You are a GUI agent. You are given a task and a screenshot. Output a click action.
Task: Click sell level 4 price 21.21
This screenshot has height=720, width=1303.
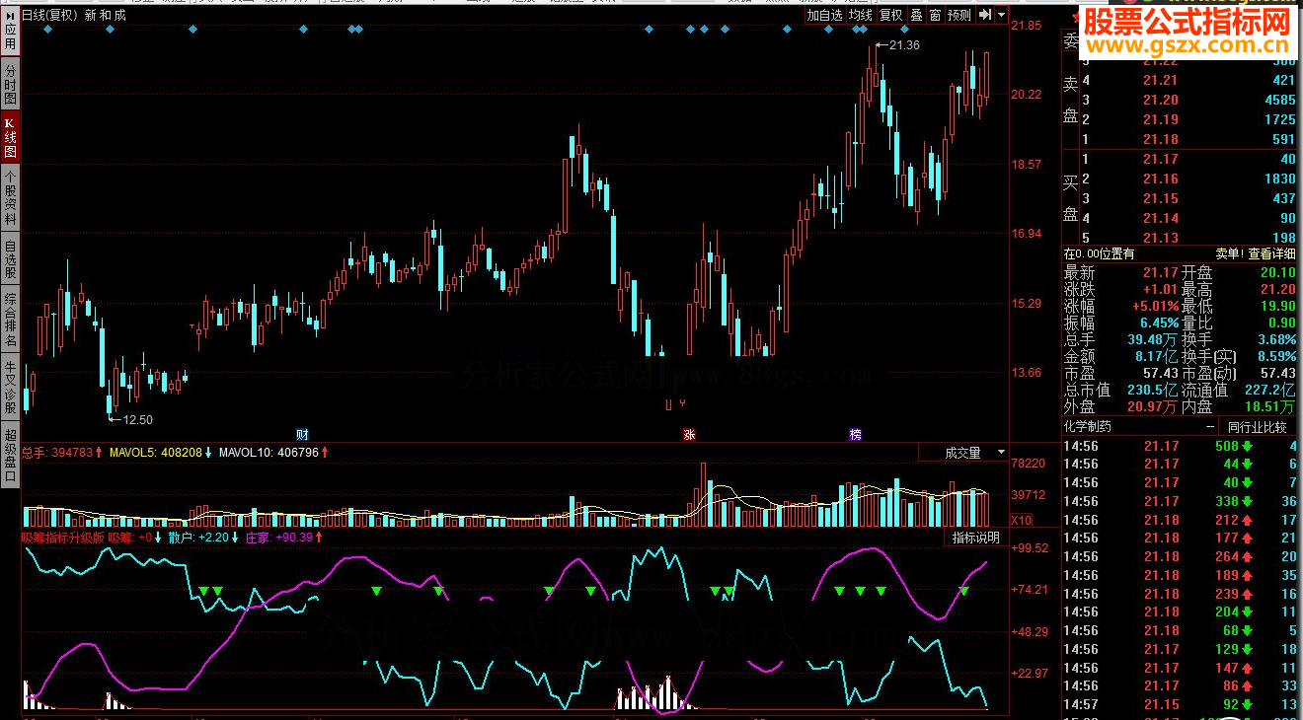(1160, 80)
